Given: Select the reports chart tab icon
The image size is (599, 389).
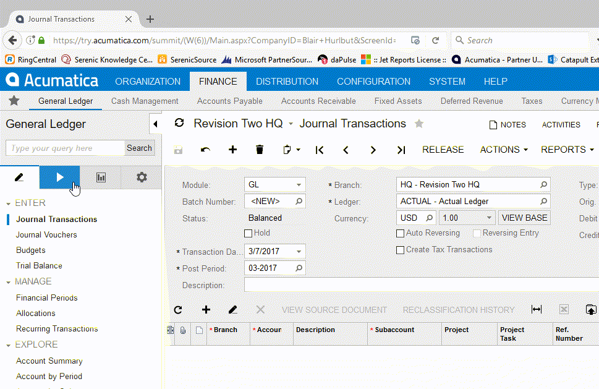Looking at the screenshot, I should [101, 177].
